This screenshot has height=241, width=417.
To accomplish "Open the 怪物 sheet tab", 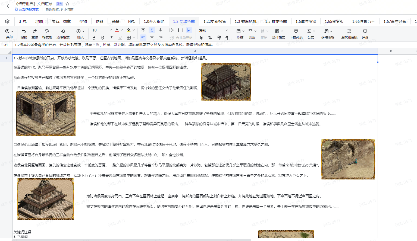I will point(83,21).
